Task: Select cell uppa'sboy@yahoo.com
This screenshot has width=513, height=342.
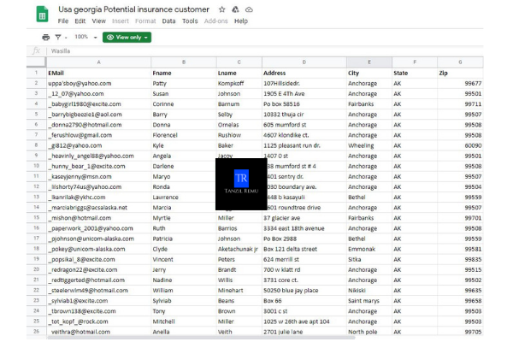Action: pyautogui.click(x=98, y=83)
